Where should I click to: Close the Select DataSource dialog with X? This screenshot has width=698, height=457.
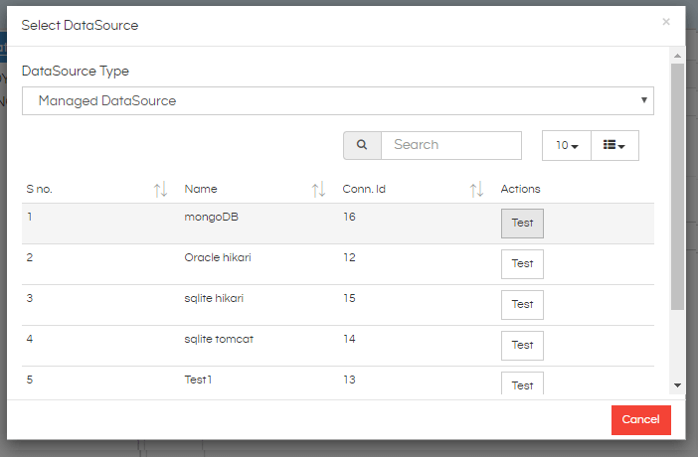[x=666, y=22]
